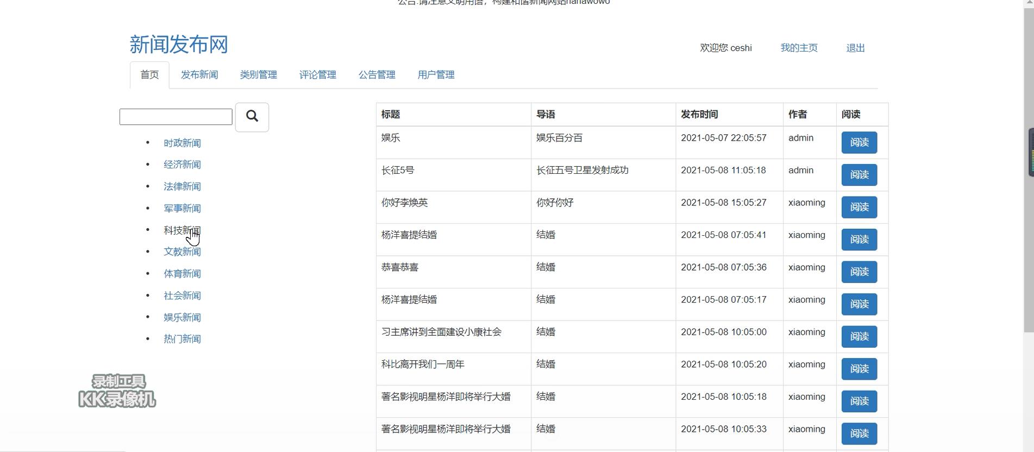Read 杨洋喜提结婚 posted at 07:05:41
This screenshot has height=452, width=1034.
859,240
